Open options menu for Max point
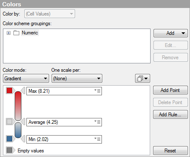The height and width of the screenshot is (157, 190). coord(97,91)
